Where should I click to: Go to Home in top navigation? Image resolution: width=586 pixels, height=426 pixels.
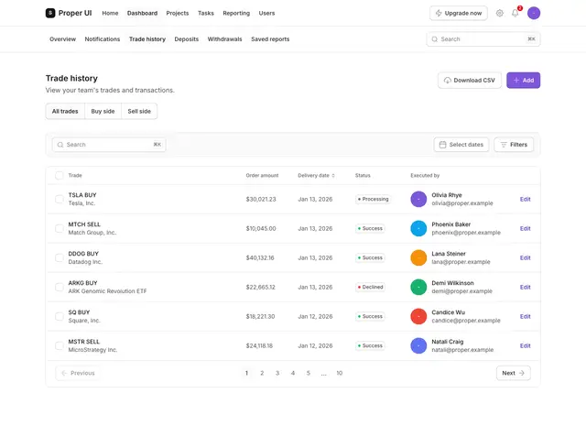coord(110,13)
